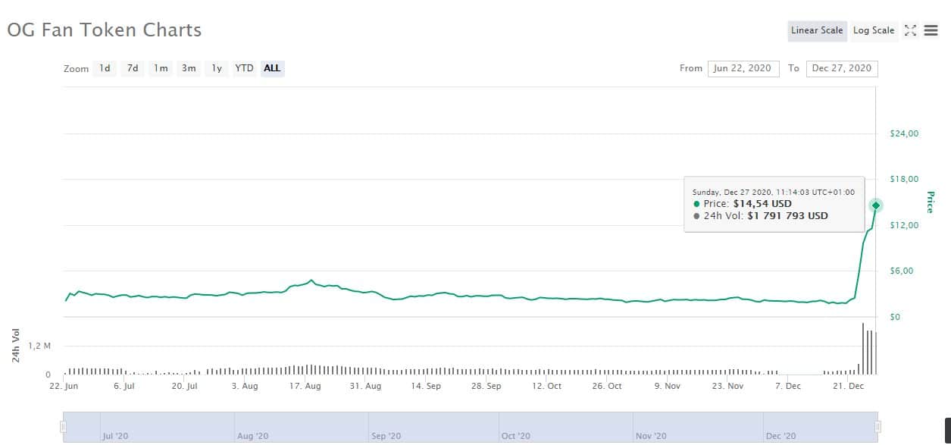The image size is (951, 445).
Task: Click the $24,00 price axis label
Action: [x=904, y=133]
